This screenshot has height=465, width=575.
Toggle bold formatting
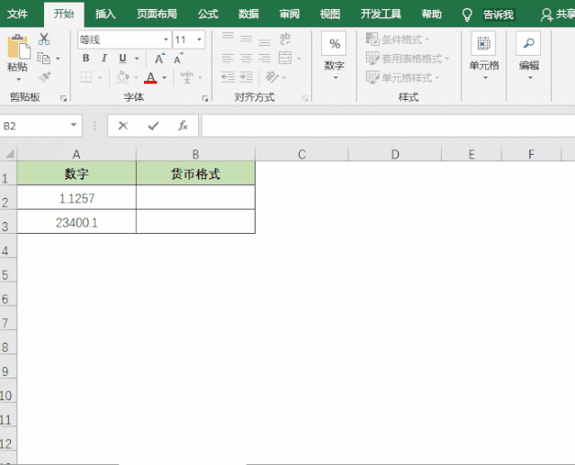tap(85, 58)
